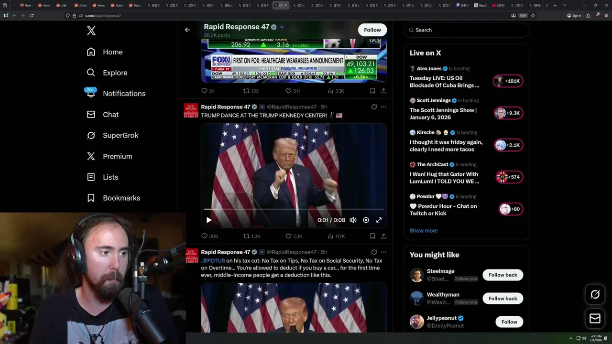Open the floating messages button
The height and width of the screenshot is (344, 612).
pos(595,319)
